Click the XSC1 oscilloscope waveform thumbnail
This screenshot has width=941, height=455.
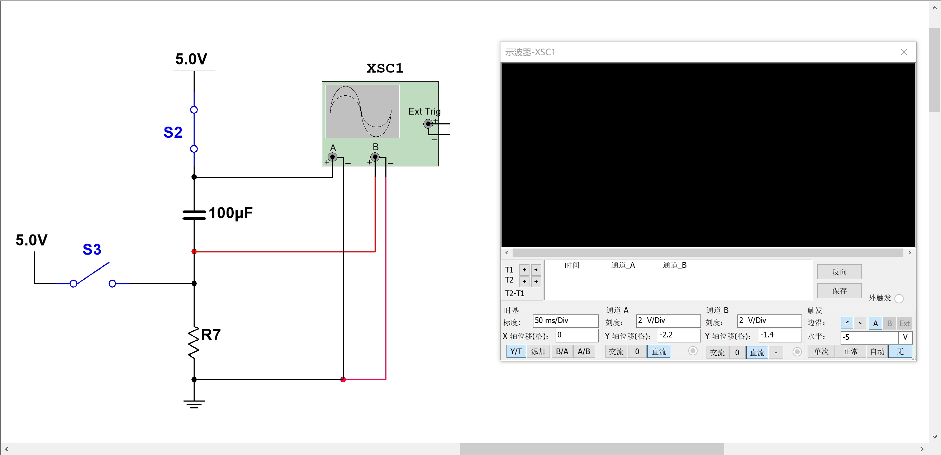[x=362, y=111]
